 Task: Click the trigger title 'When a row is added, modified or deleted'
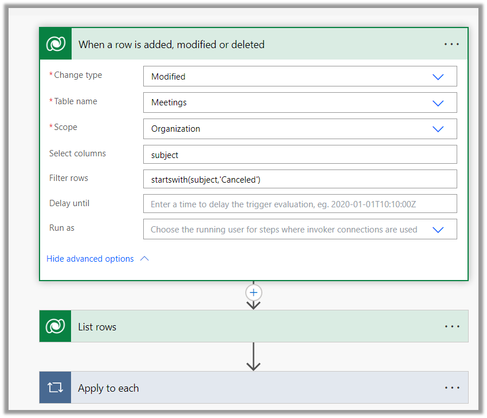pyautogui.click(x=171, y=45)
